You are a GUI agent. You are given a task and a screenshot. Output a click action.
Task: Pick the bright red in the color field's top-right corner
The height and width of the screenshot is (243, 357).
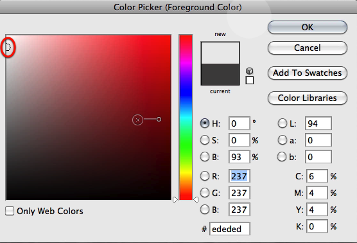tap(170, 37)
